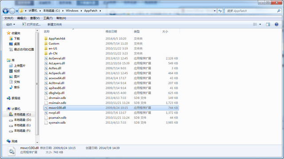Click the Forward navigation arrow
This screenshot has height=159, width=284.
click(x=12, y=11)
